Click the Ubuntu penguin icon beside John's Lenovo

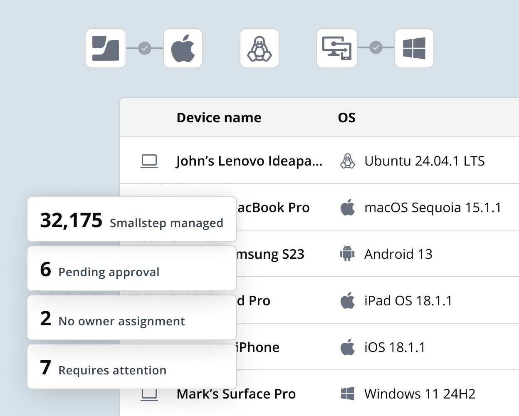point(347,161)
